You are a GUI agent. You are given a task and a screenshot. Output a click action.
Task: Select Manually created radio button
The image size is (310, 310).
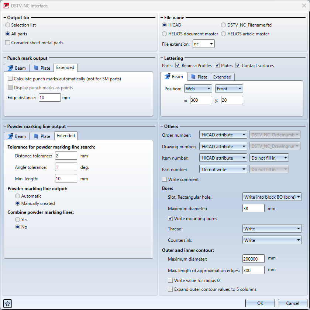18,203
